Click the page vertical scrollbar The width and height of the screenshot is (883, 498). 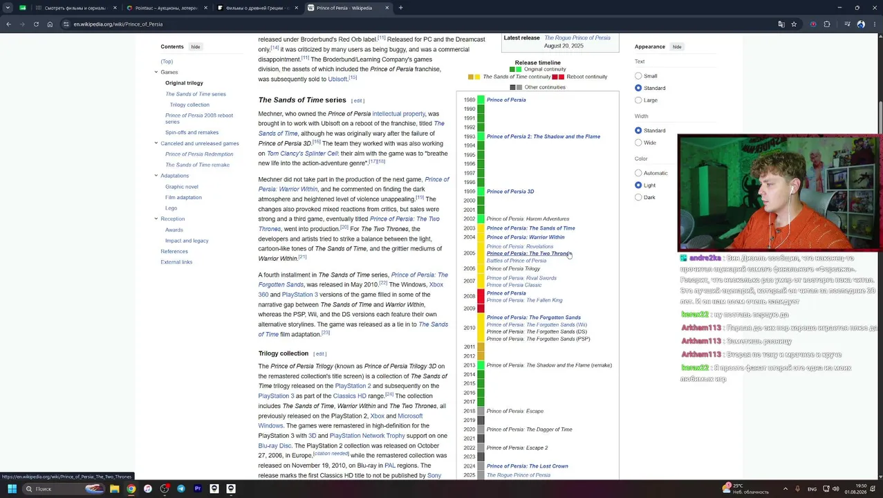[x=879, y=256]
